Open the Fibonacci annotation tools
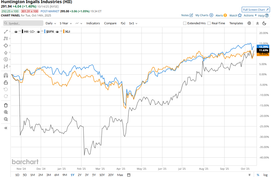271x177 pixels. point(6,39)
